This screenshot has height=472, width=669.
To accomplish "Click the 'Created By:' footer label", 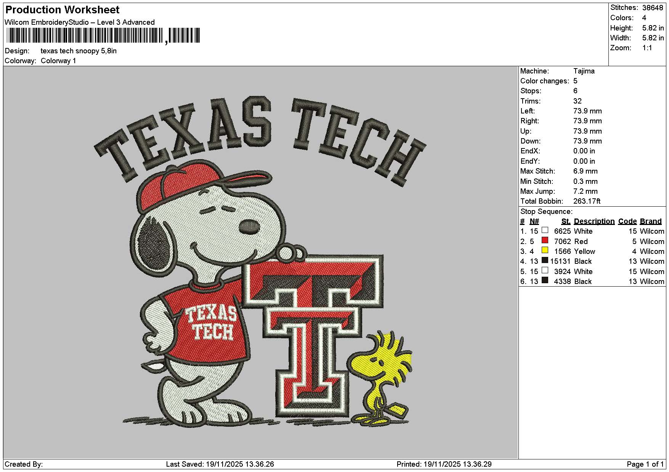I will coord(24,464).
